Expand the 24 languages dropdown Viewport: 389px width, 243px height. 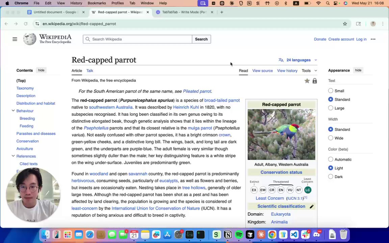tap(298, 60)
